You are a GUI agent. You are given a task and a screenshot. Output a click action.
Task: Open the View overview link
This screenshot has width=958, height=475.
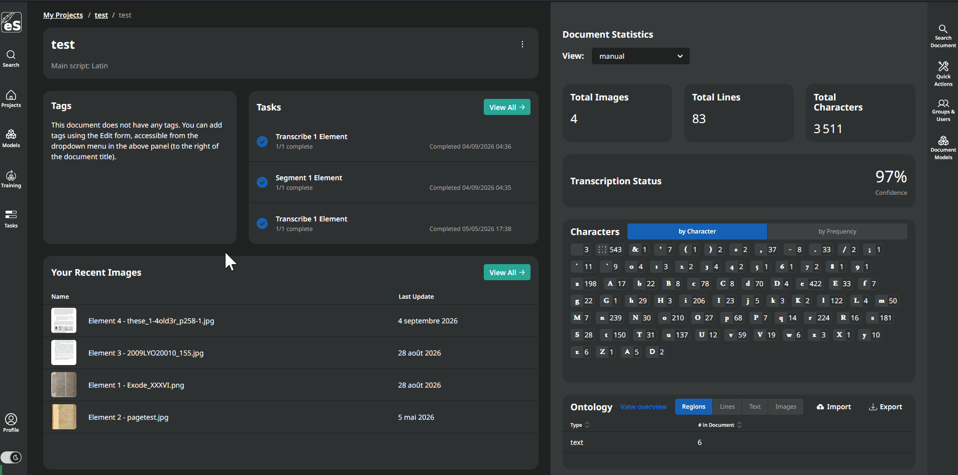pos(643,407)
